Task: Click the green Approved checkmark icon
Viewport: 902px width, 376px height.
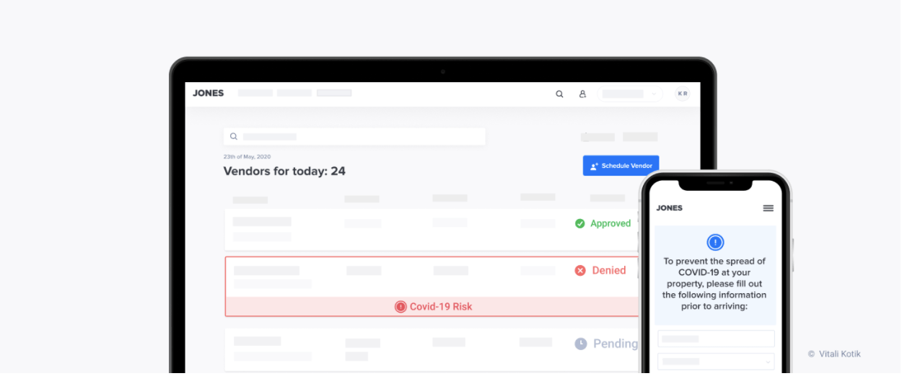Action: 580,223
